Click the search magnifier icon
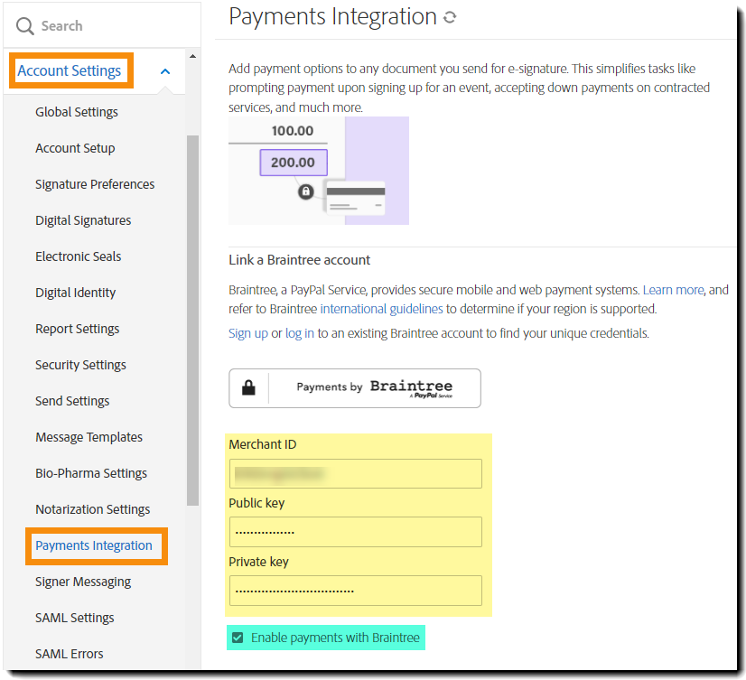The height and width of the screenshot is (680, 746). pyautogui.click(x=24, y=26)
